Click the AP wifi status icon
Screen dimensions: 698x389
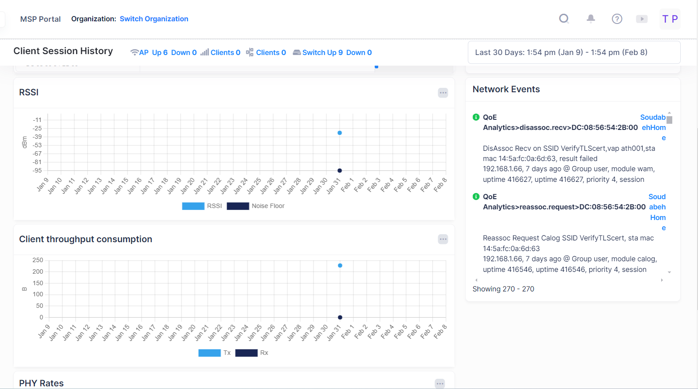(134, 52)
